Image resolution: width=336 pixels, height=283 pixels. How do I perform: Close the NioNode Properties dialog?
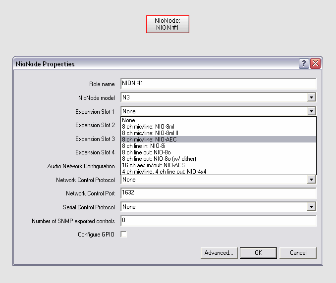315,63
